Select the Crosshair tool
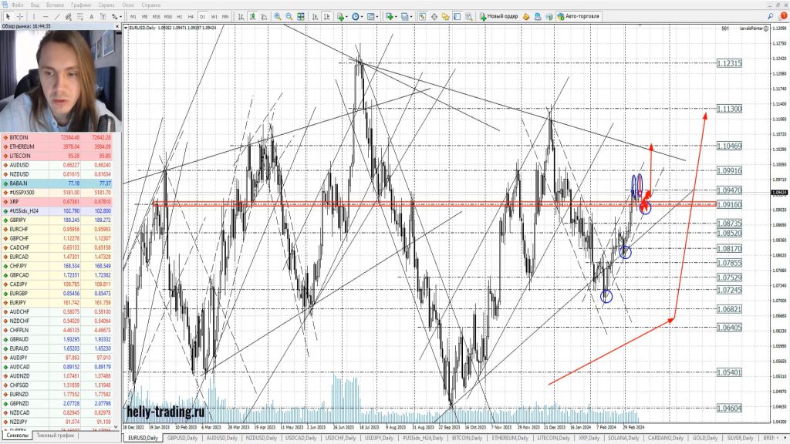Screen dimensions: 790x444 (x=20, y=16)
